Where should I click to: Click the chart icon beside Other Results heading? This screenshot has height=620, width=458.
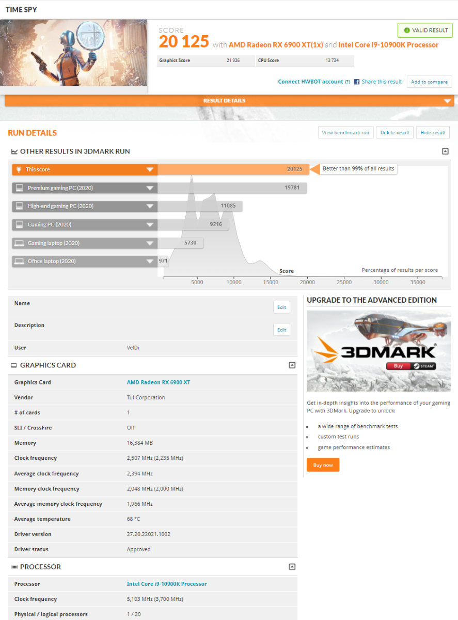[14, 151]
